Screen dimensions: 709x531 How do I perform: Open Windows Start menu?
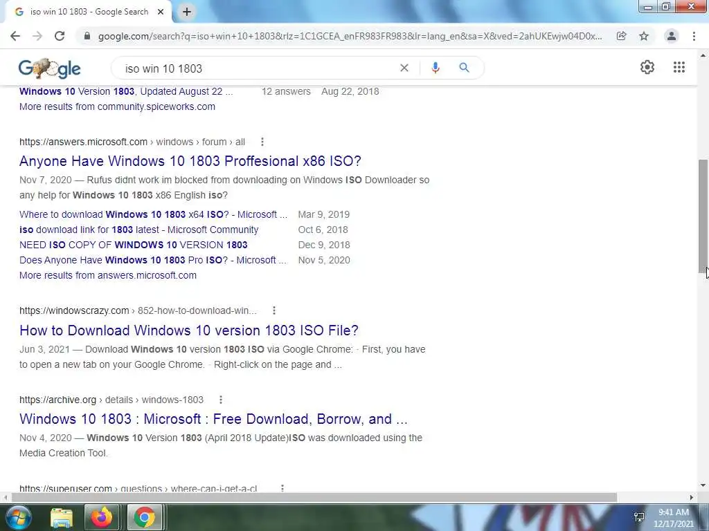(x=17, y=517)
